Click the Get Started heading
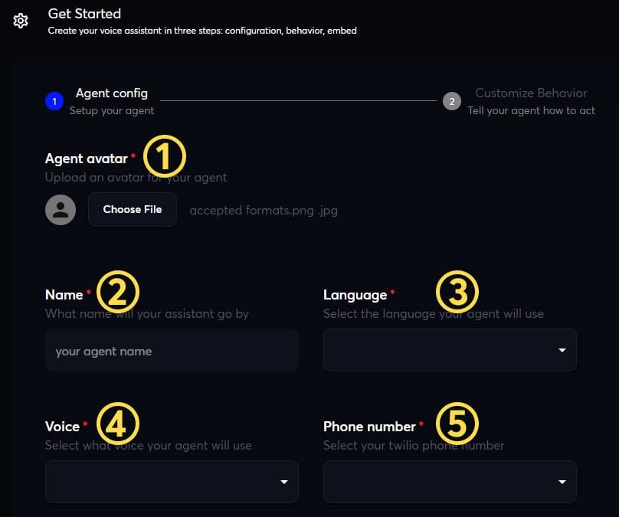This screenshot has height=517, width=619. pyautogui.click(x=84, y=13)
